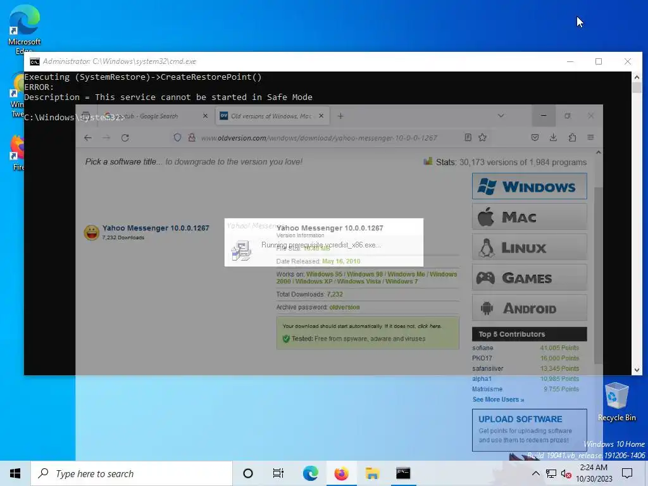Click the site security padlock icon
This screenshot has height=486, width=648.
192,137
